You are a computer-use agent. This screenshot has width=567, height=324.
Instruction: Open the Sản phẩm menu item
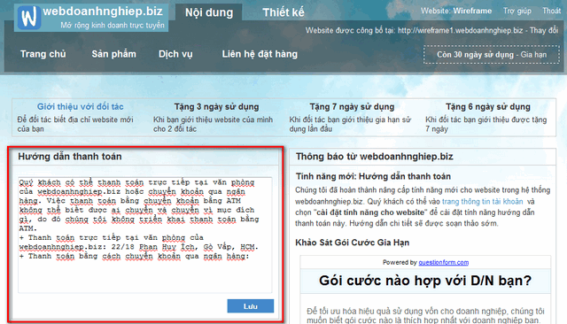pyautogui.click(x=114, y=54)
